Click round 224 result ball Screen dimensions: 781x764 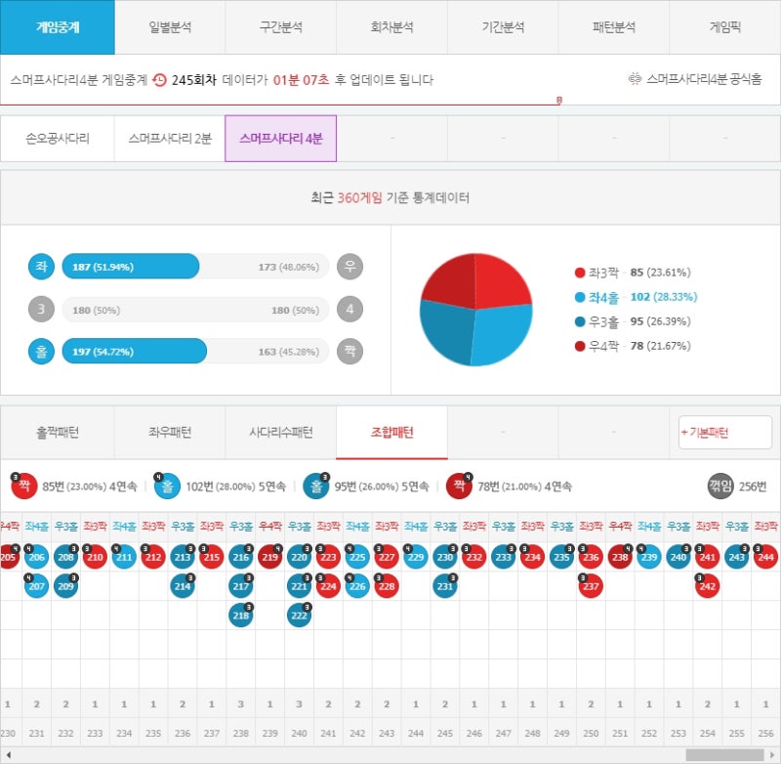(328, 586)
